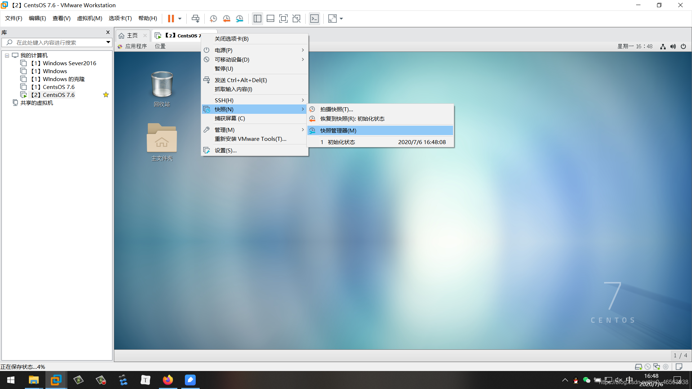Click the Revert to Snapshot toolbar icon
This screenshot has height=389, width=692.
point(226,18)
